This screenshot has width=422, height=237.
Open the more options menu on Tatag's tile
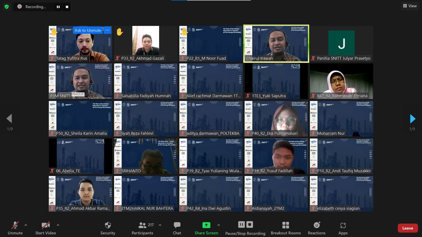(x=107, y=30)
